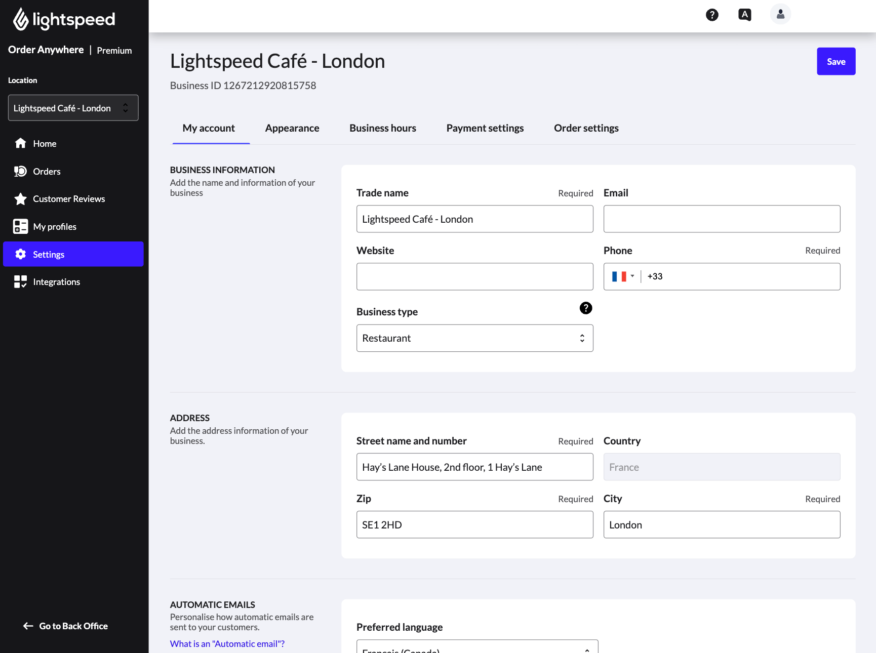
Task: Click the Save button
Action: (836, 61)
